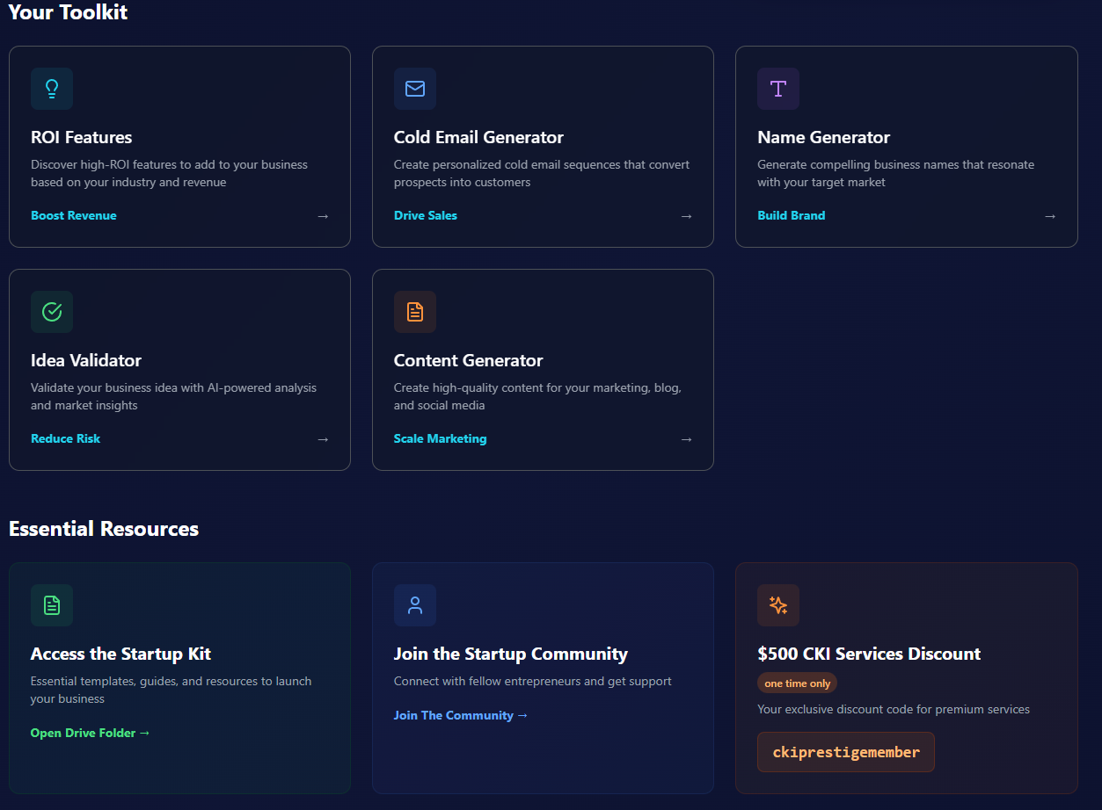Image resolution: width=1102 pixels, height=810 pixels.
Task: Open the Scale Marketing link
Action: click(x=440, y=438)
